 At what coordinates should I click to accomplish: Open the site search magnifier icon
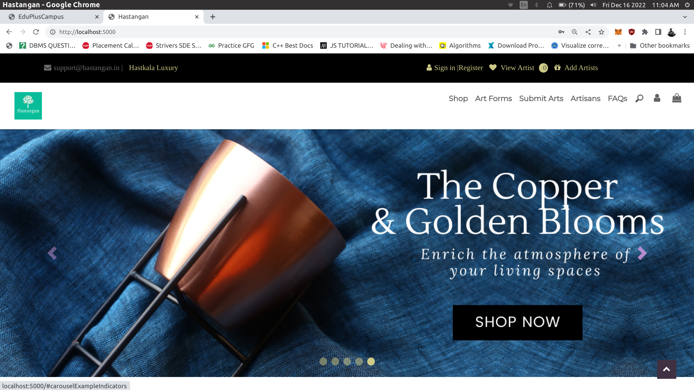(x=639, y=98)
